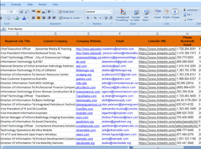Screen dimensions: 201x149
Task: Open the att.com website link
Action: [x=81, y=62]
